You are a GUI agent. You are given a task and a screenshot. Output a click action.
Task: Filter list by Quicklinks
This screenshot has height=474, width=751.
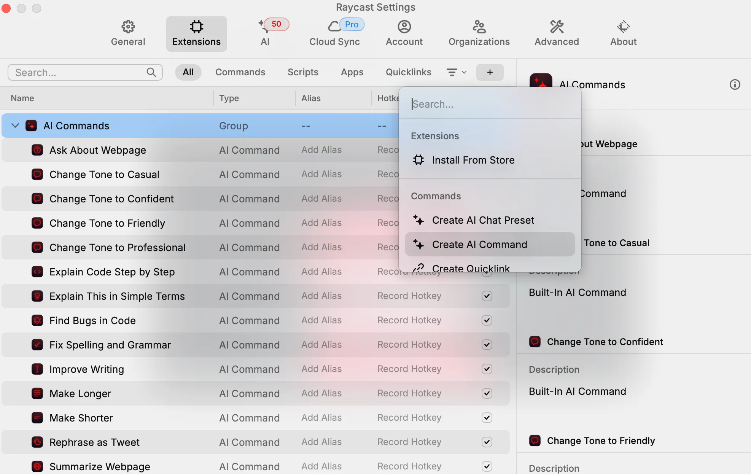tap(409, 72)
